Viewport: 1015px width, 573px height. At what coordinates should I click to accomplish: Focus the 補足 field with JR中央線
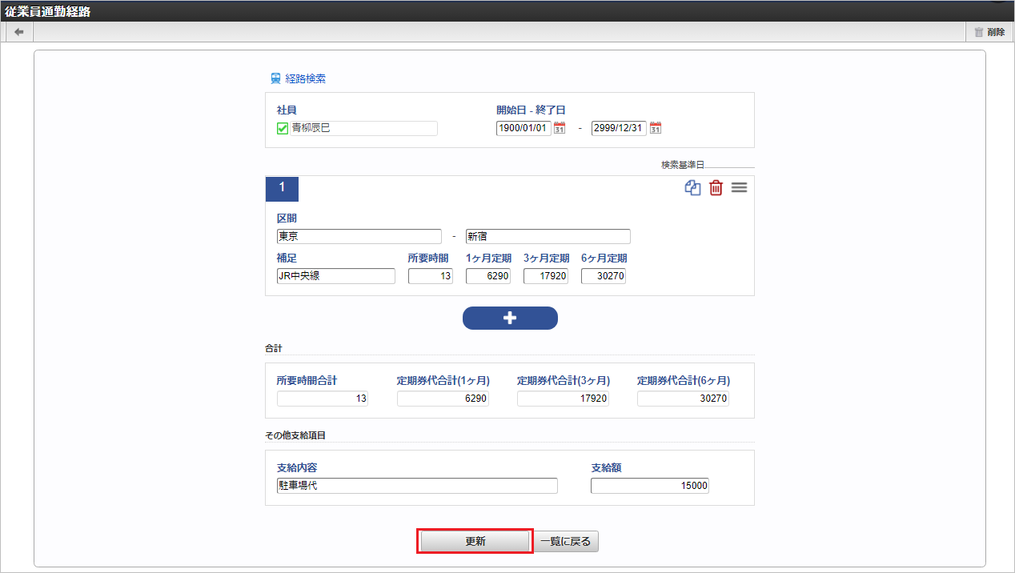coord(335,276)
